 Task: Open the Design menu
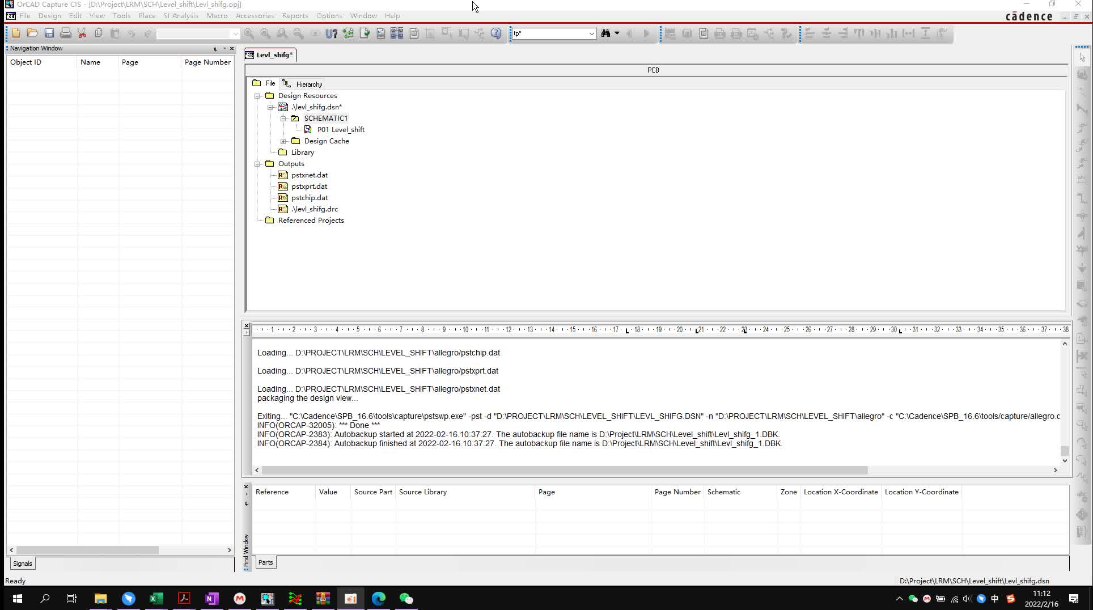click(49, 16)
